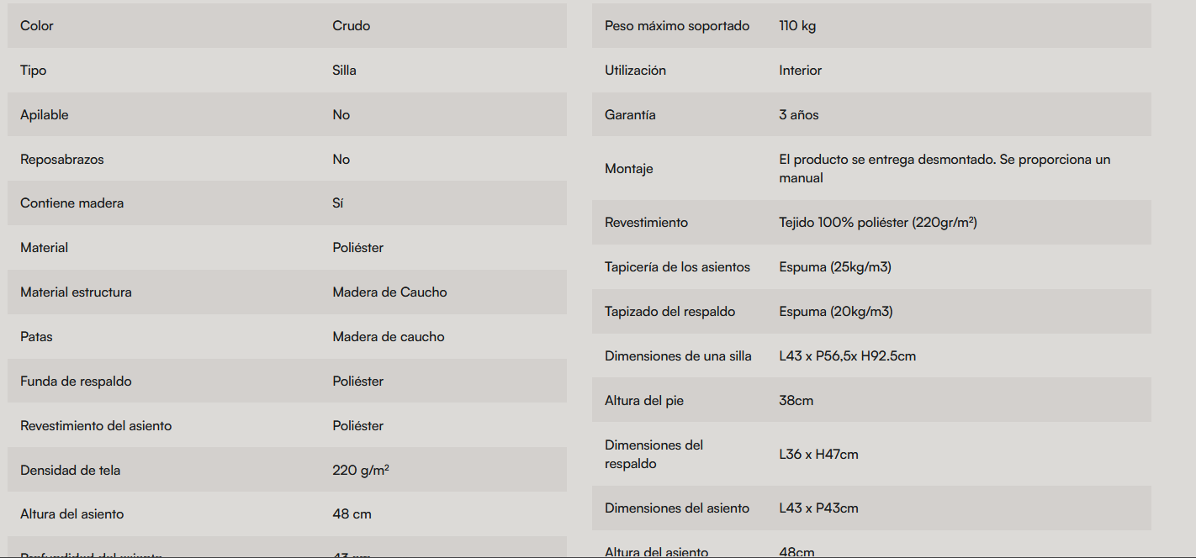Select the 'Altura del pie' row label

coord(643,401)
